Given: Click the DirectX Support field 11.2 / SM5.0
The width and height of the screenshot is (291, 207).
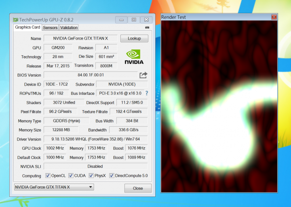Looking at the screenshot, I should pos(132,102).
